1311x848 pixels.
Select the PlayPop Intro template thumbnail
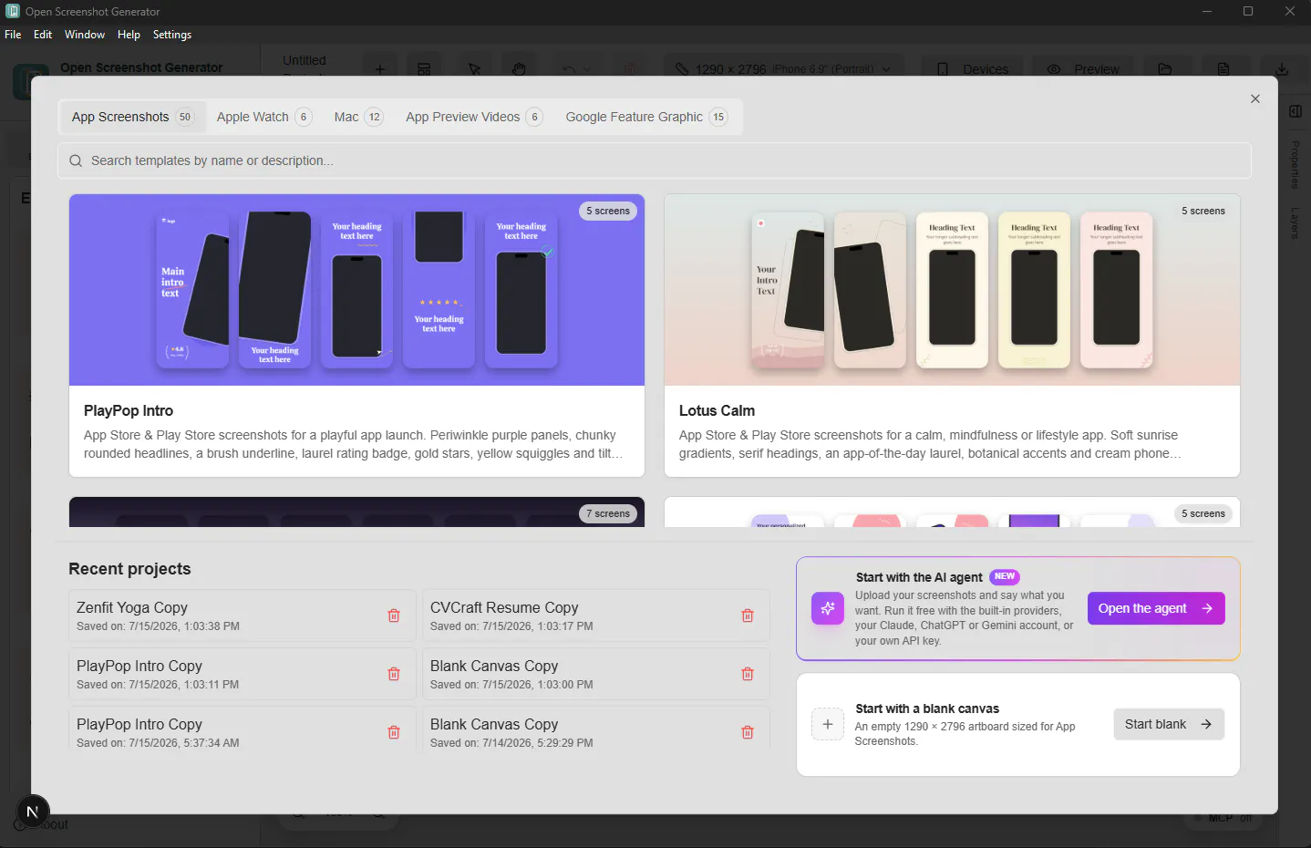(x=356, y=290)
